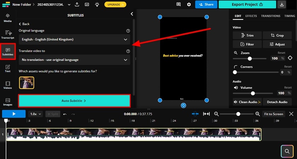Screen dimensions: 297x159
Task: Zoom out the timeline
Action: (x=216, y=114)
